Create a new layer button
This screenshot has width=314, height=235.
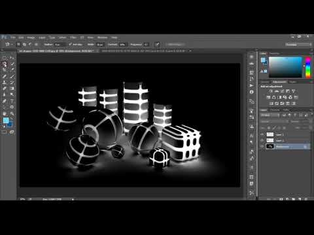pos(300,199)
